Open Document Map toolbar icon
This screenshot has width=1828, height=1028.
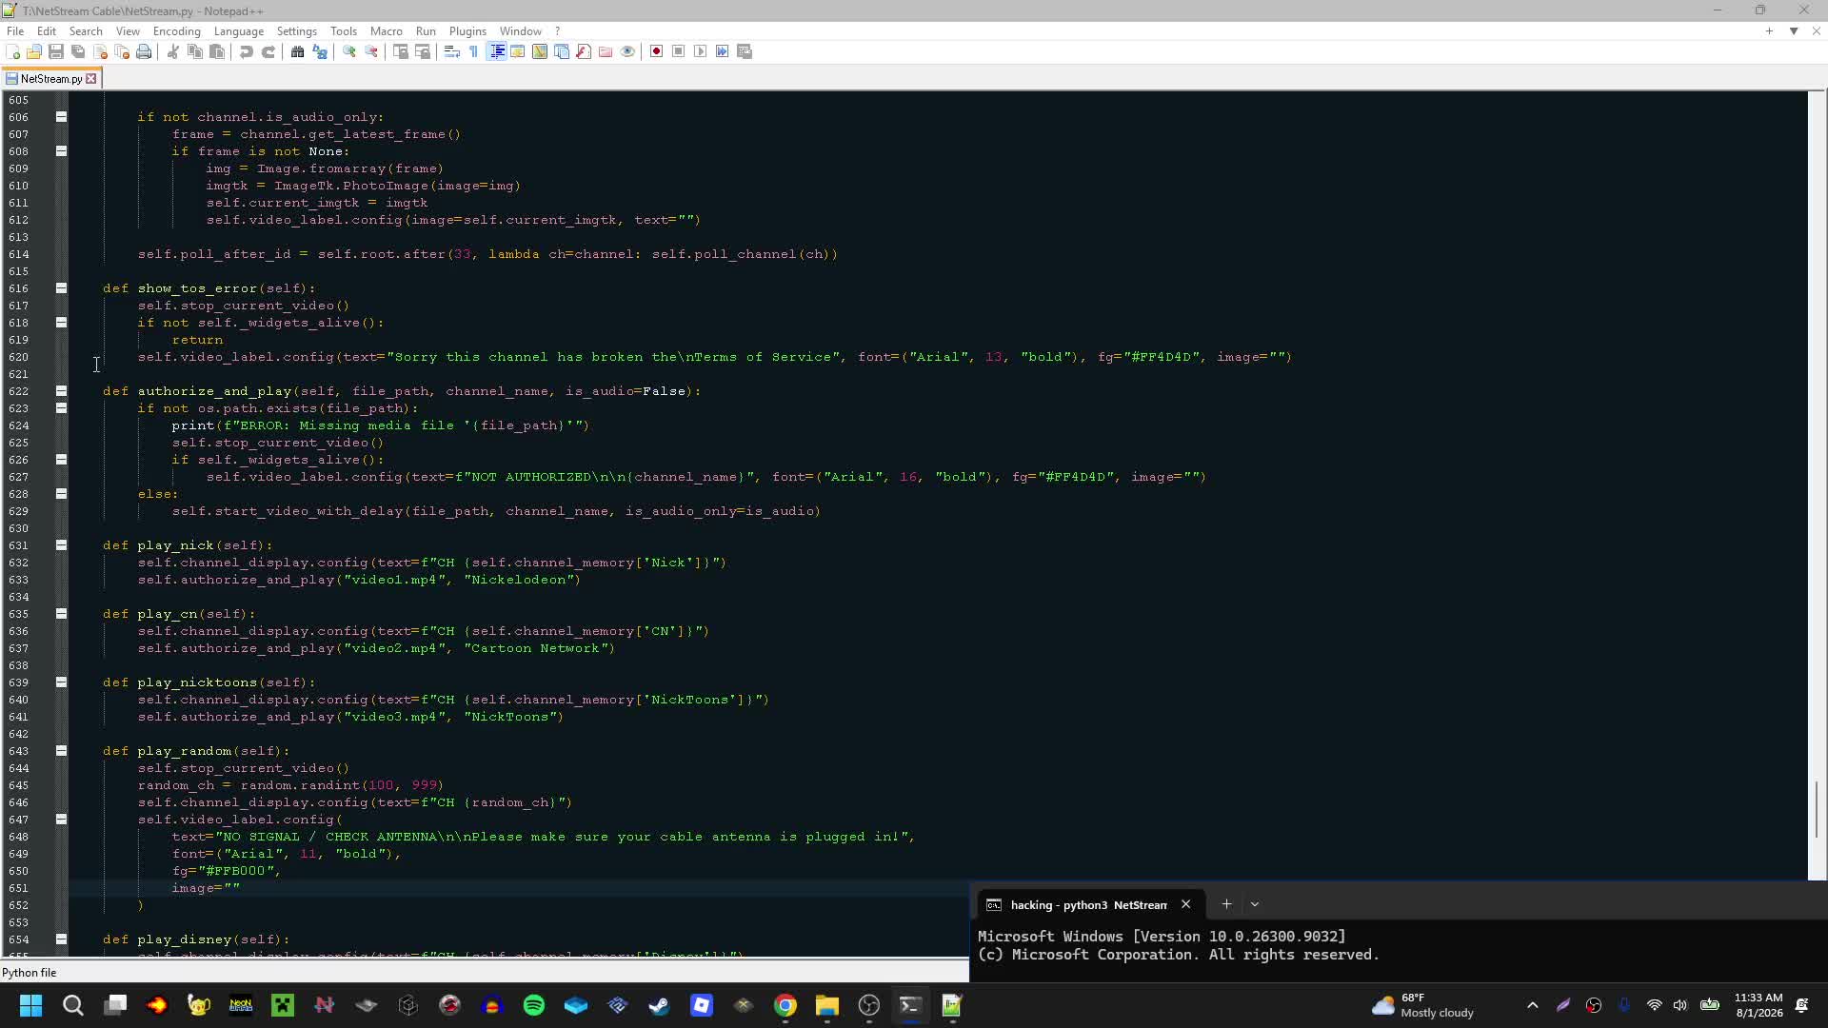pos(540,51)
